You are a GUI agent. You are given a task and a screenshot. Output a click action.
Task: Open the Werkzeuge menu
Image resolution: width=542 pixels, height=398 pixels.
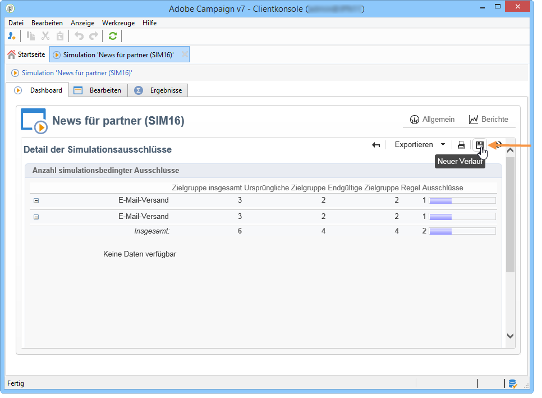pos(118,23)
